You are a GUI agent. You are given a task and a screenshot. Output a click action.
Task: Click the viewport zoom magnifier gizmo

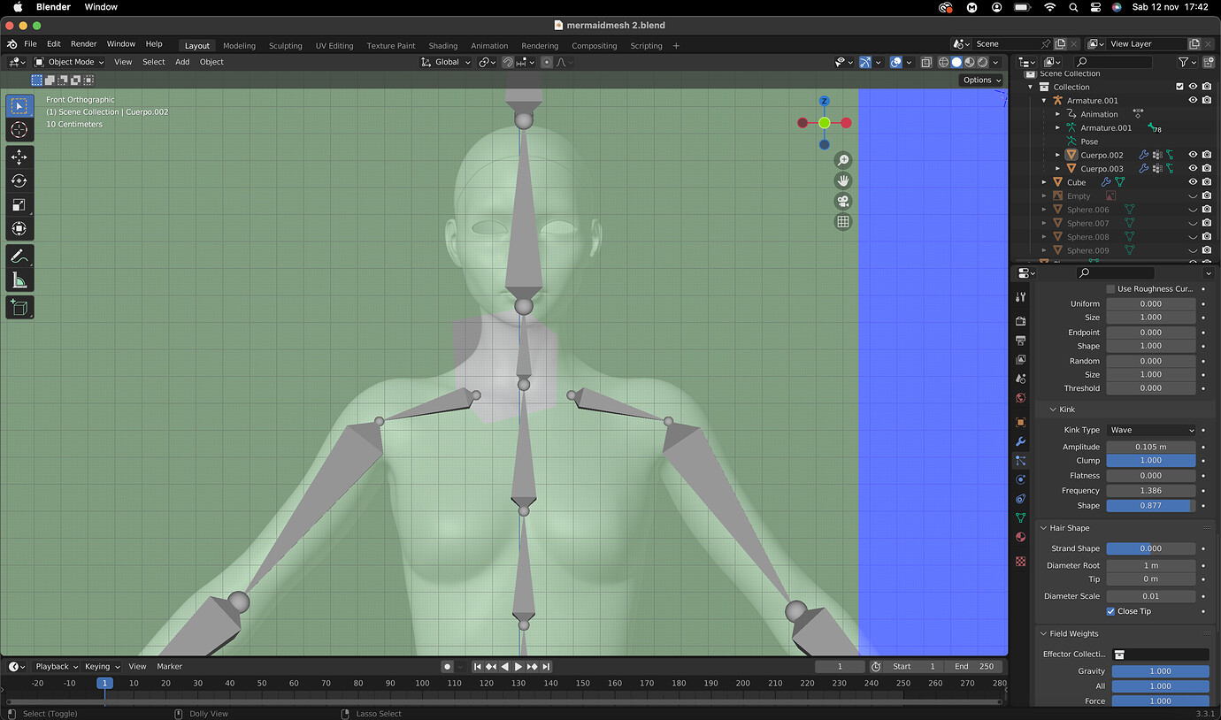click(x=843, y=160)
